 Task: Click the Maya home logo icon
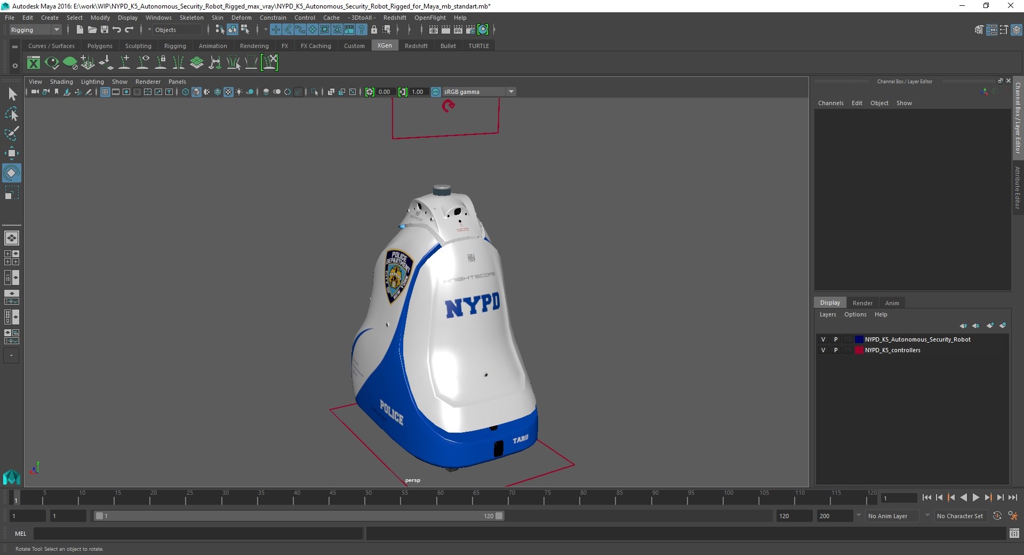11,477
